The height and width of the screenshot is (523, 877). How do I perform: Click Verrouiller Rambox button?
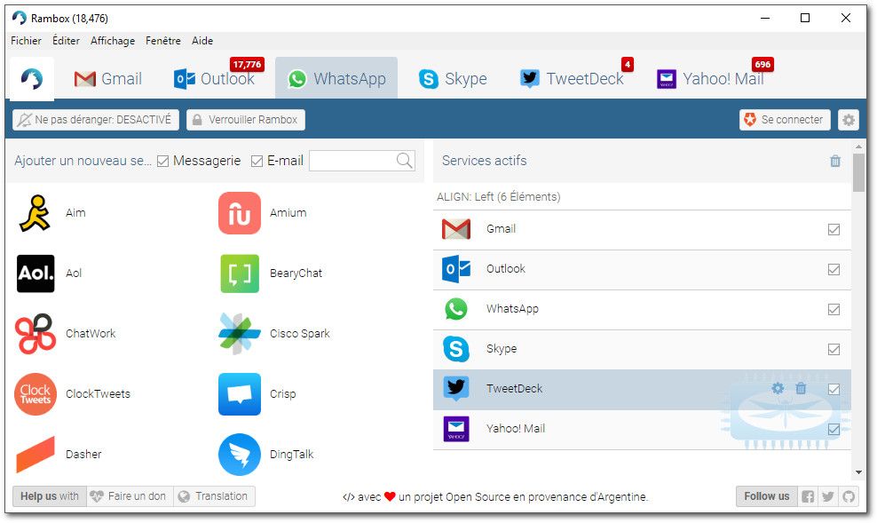click(x=246, y=120)
